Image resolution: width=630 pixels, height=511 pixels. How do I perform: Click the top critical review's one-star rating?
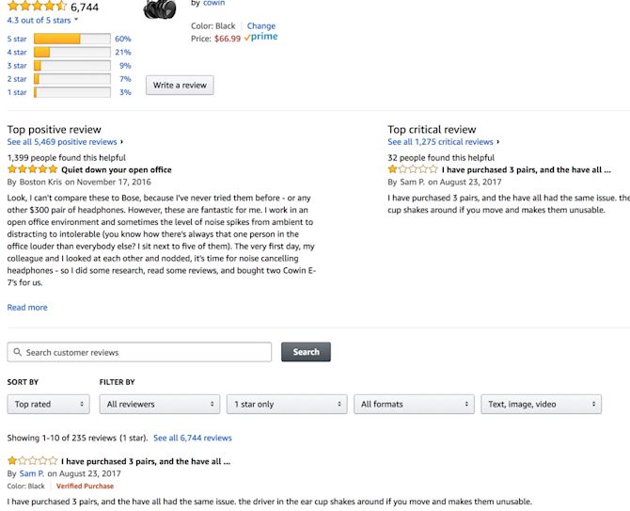coord(413,169)
